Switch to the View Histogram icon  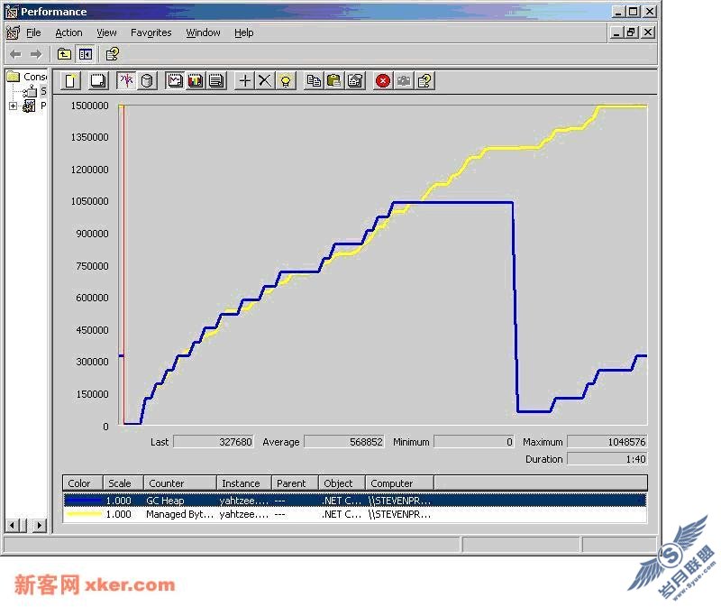click(x=196, y=81)
